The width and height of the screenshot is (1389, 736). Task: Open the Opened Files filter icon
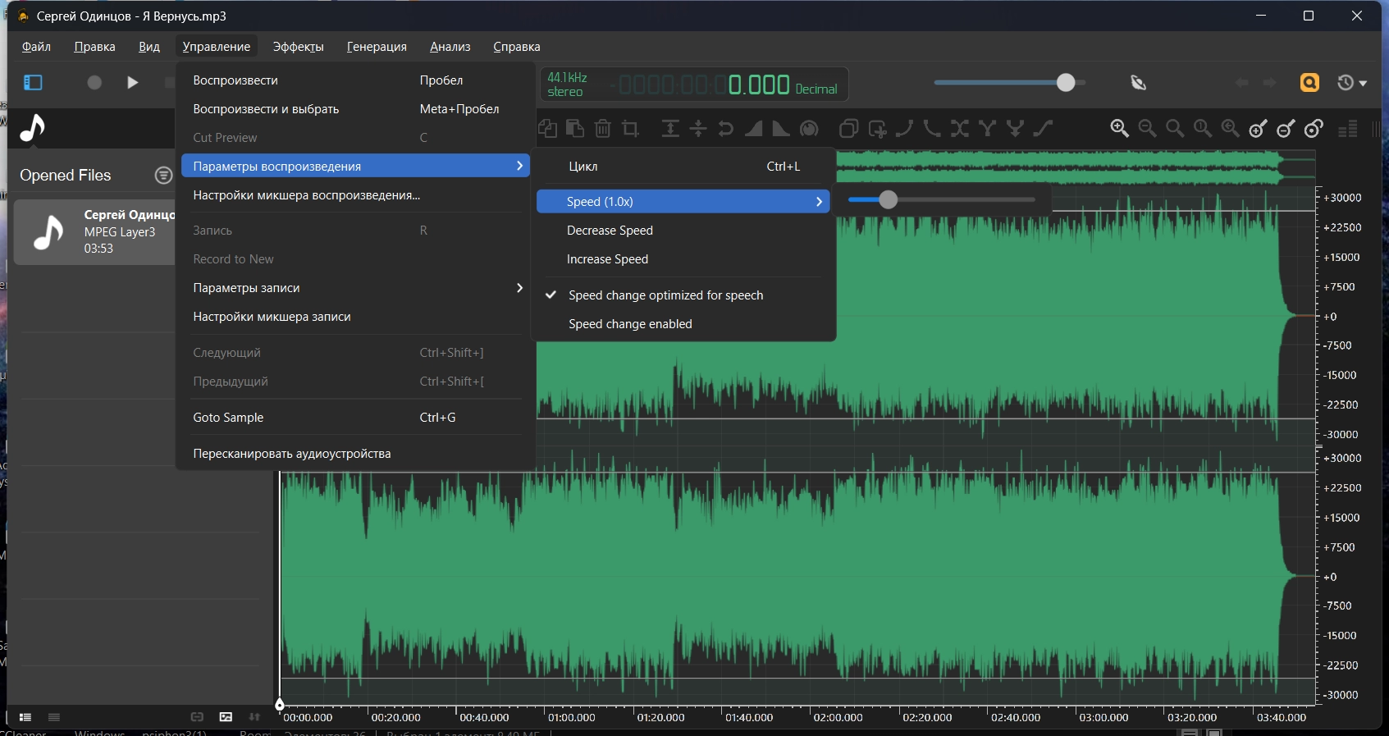pyautogui.click(x=163, y=175)
